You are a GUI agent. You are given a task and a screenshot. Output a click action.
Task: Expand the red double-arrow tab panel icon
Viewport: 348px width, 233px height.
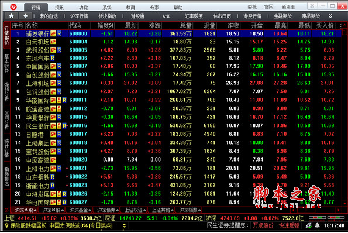click(6, 210)
